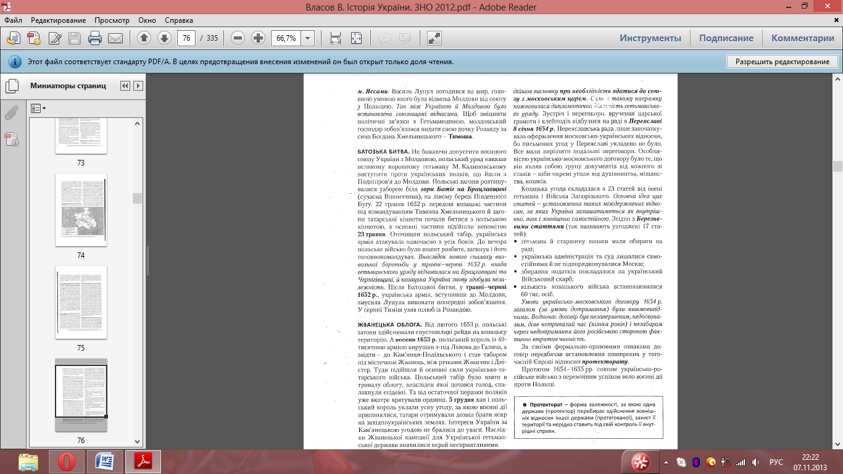Zoom out with the minus button
This screenshot has height=474, width=843.
pos(238,38)
